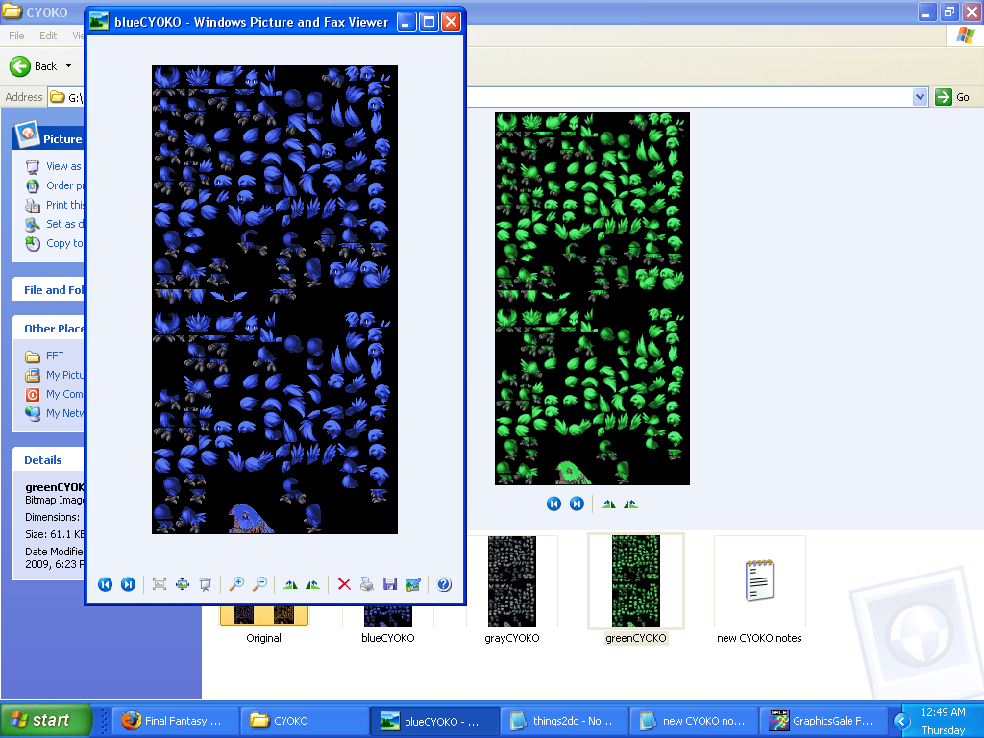The image size is (984, 738).
Task: Collapse the Picture Tasks panel header
Action: click(x=49, y=138)
